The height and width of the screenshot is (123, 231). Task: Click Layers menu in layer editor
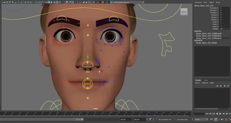[197, 83]
